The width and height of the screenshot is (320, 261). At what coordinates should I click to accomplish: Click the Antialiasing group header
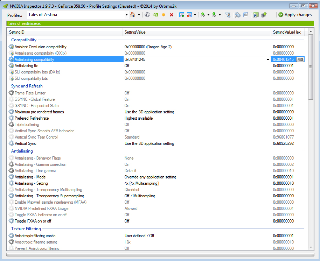tap(22, 151)
